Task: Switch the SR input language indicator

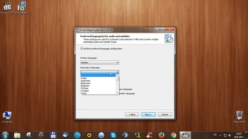Action: coord(215,135)
